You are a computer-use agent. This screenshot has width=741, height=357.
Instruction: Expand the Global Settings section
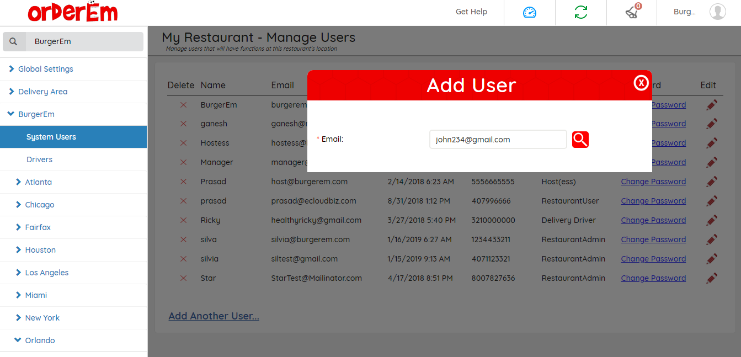(x=45, y=69)
